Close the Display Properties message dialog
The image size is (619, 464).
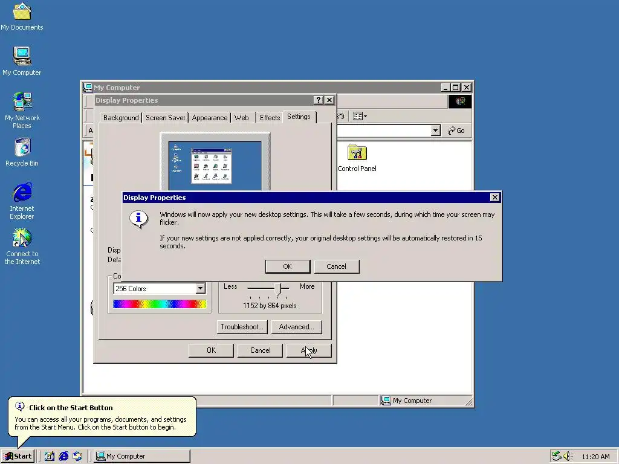coord(494,198)
